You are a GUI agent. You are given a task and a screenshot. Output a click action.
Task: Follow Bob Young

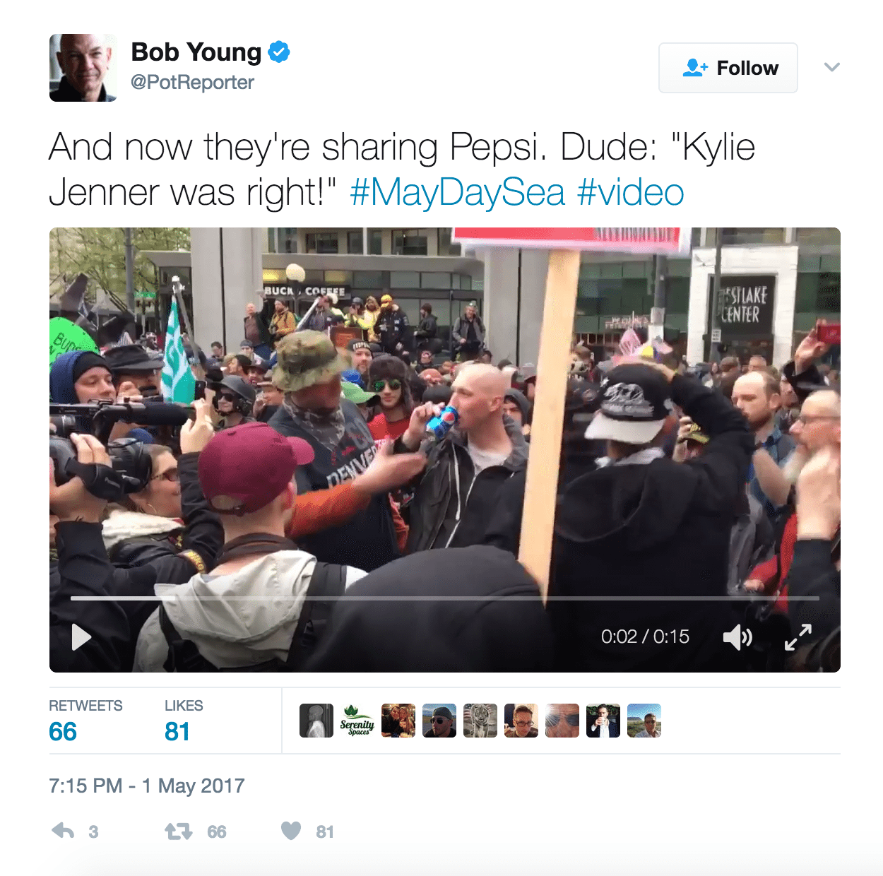(x=728, y=68)
